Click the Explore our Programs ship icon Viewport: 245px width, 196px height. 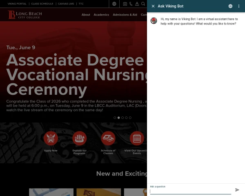(x=79, y=138)
